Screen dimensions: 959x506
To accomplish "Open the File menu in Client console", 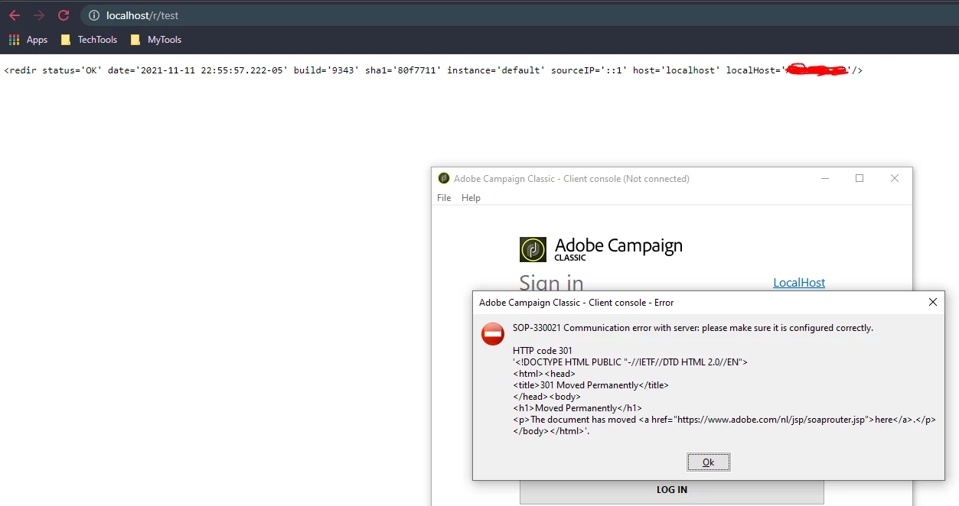I will point(444,198).
